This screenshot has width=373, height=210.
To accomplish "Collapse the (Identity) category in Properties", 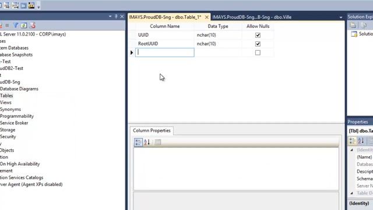I will tap(352, 150).
